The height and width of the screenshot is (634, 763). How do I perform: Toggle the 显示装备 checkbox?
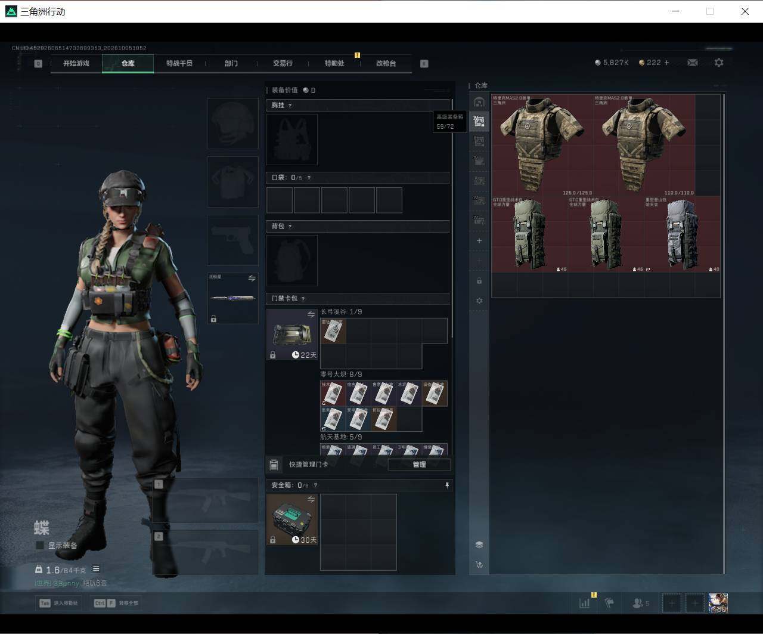pos(40,545)
